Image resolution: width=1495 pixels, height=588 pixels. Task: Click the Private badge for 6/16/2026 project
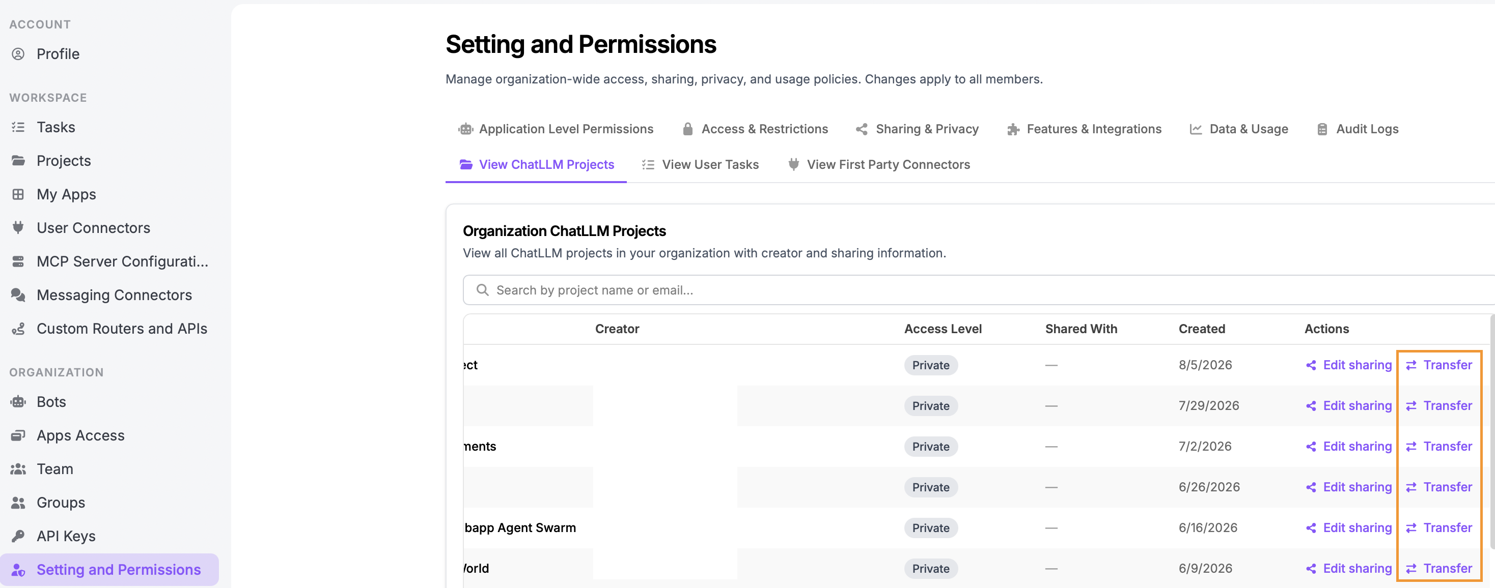[x=931, y=527]
